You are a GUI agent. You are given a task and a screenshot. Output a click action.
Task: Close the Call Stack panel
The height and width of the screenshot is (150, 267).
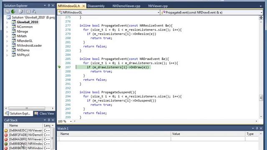(x=53, y=120)
